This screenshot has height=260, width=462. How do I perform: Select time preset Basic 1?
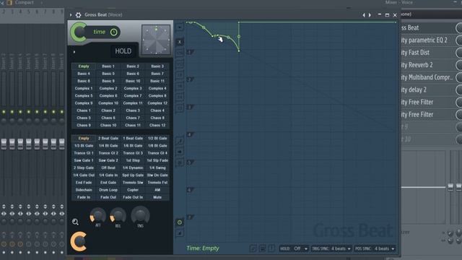(108, 66)
